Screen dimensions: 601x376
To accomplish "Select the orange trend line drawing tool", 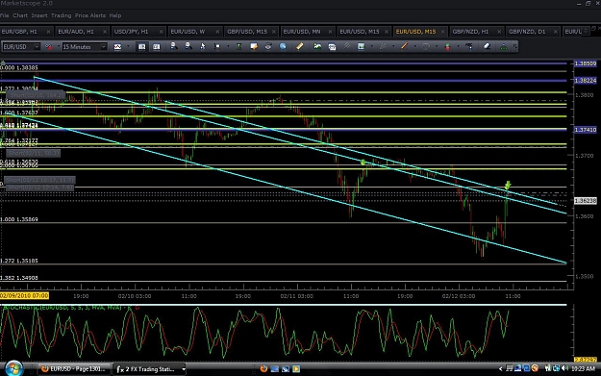I will coord(404,46).
